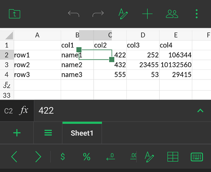Viewport: 211px width, 172px height.
Task: Open the three-dot more options menu
Action: [197, 14]
